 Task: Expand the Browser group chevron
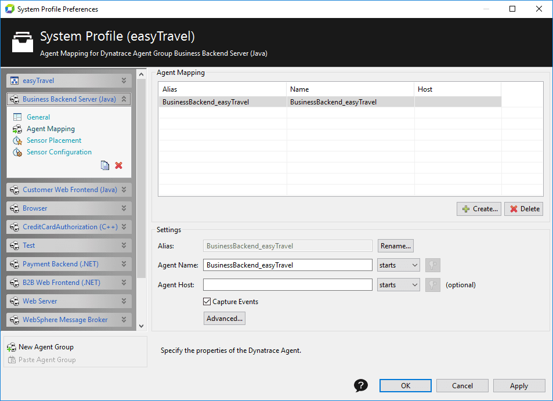click(x=124, y=208)
